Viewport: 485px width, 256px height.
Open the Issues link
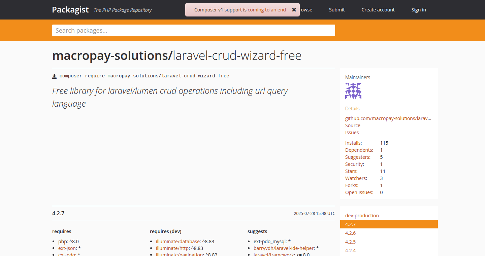click(352, 133)
